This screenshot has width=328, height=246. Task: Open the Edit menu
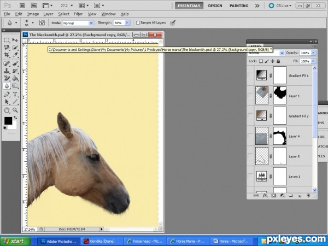click(19, 14)
